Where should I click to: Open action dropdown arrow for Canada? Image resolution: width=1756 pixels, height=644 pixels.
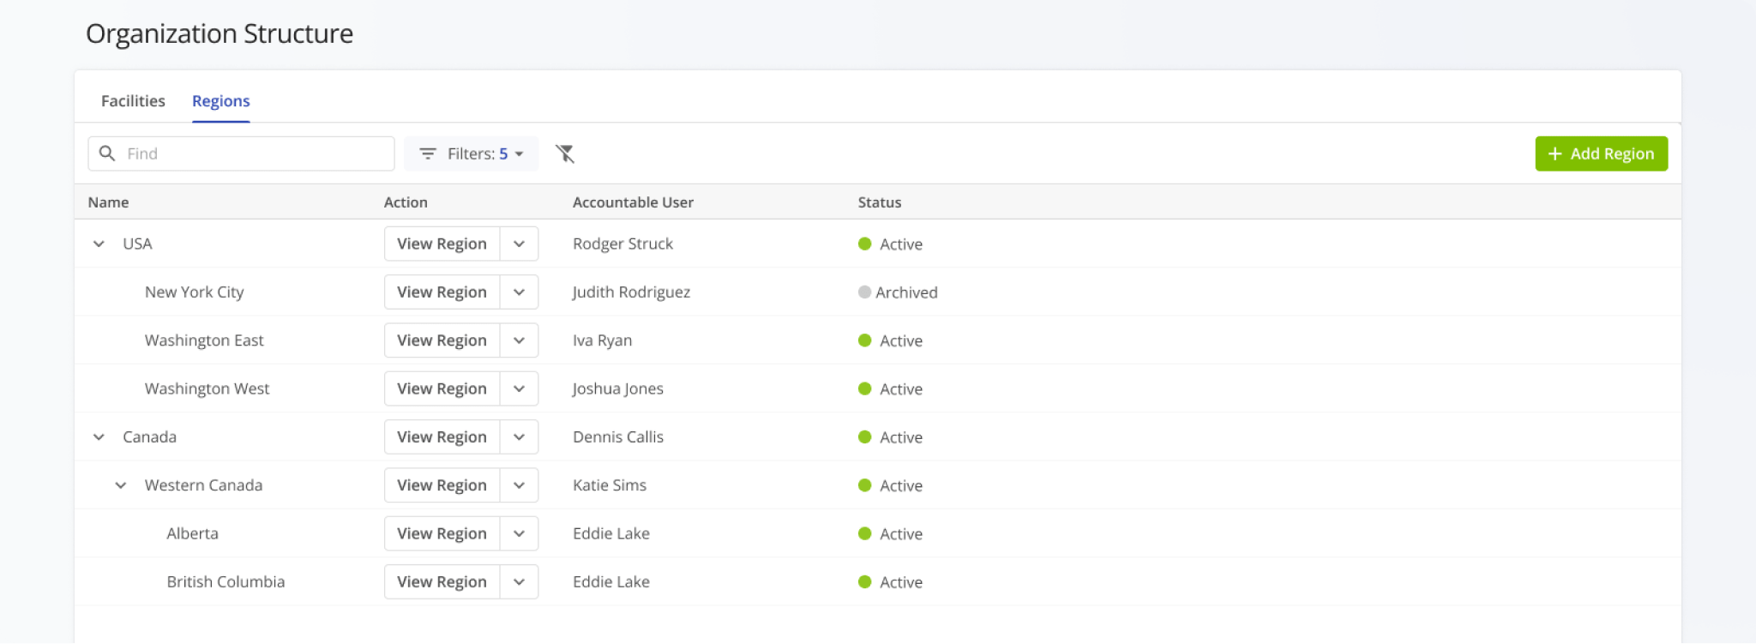click(519, 437)
